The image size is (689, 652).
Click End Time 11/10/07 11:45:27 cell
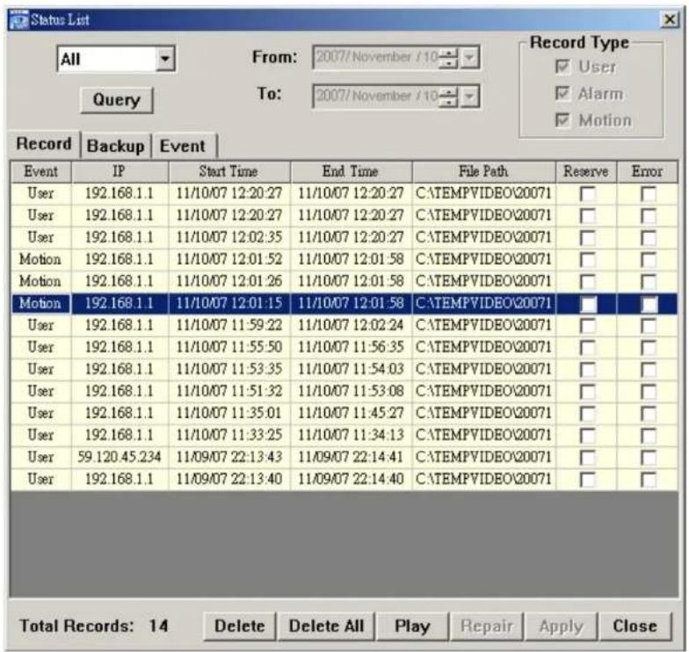pyautogui.click(x=352, y=413)
